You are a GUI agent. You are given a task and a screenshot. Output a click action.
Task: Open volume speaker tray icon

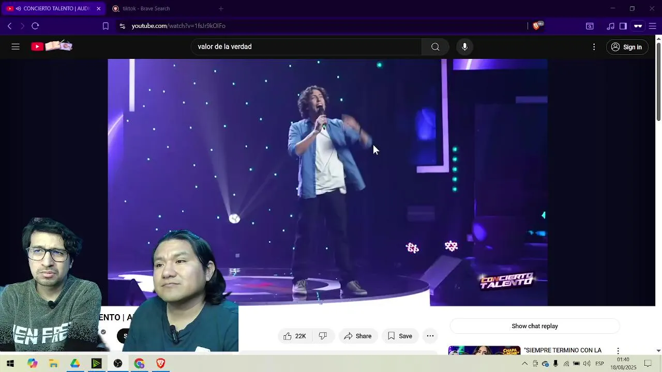pos(586,364)
